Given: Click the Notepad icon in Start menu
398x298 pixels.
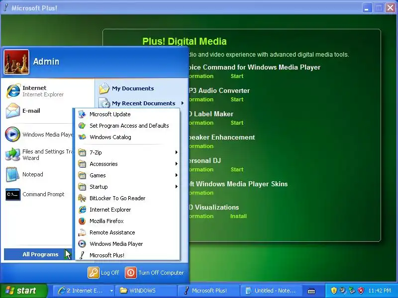Looking at the screenshot, I should click(x=12, y=174).
